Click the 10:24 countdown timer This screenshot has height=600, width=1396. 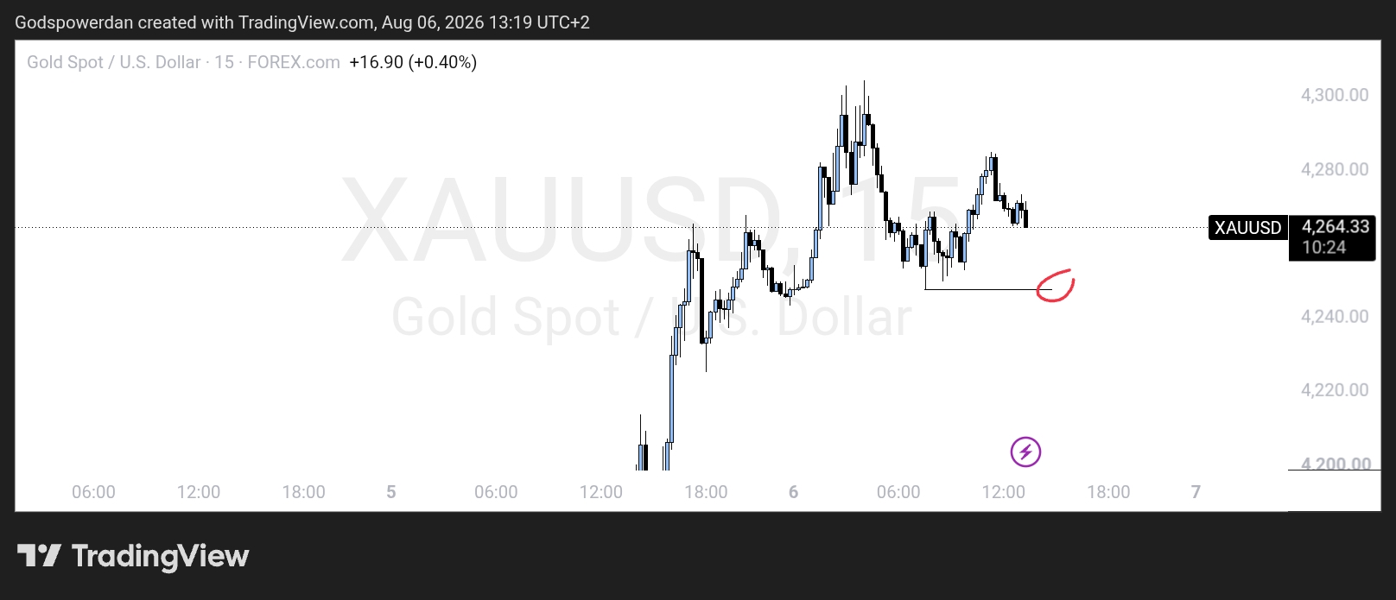point(1323,248)
